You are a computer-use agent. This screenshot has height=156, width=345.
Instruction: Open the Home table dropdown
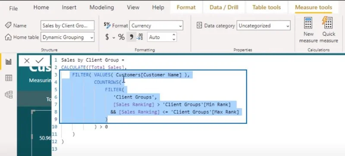click(x=68, y=37)
